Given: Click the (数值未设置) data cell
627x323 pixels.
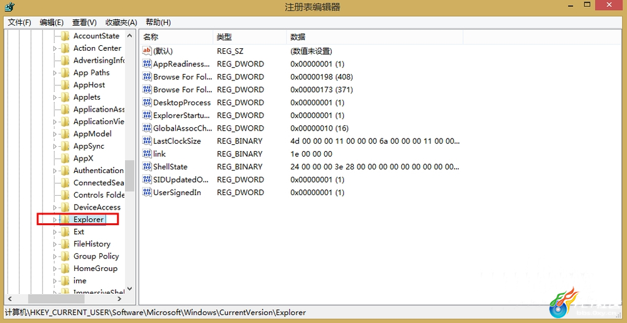Looking at the screenshot, I should tap(312, 51).
